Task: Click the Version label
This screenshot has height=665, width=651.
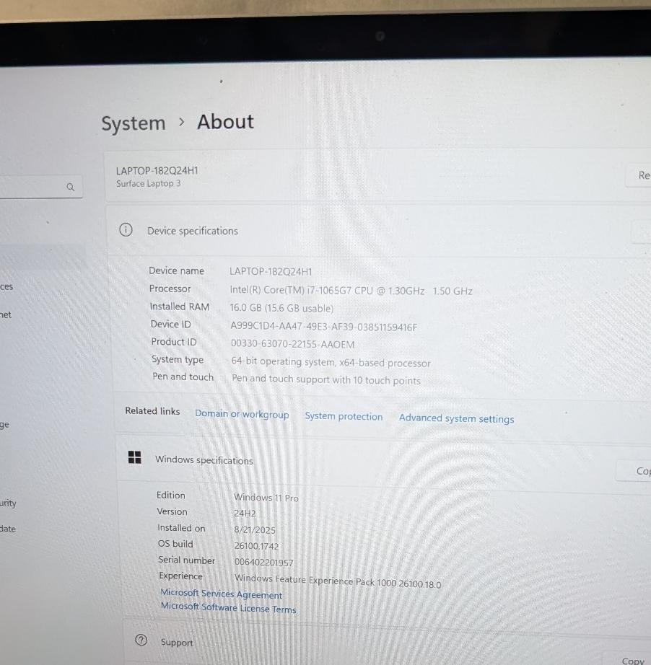Action: (172, 512)
